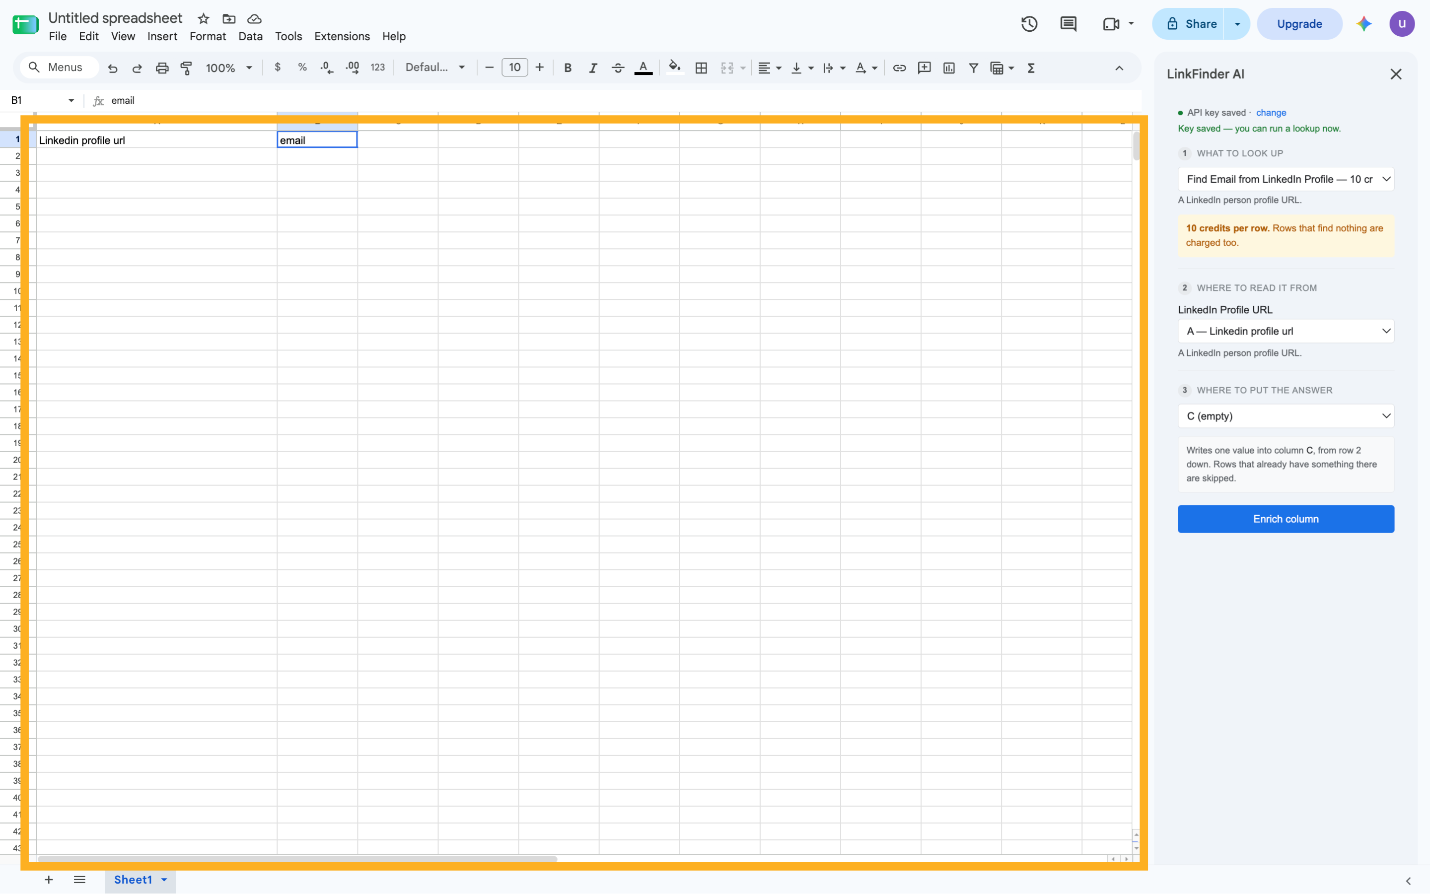Click the Undo icon in toolbar

pos(112,68)
